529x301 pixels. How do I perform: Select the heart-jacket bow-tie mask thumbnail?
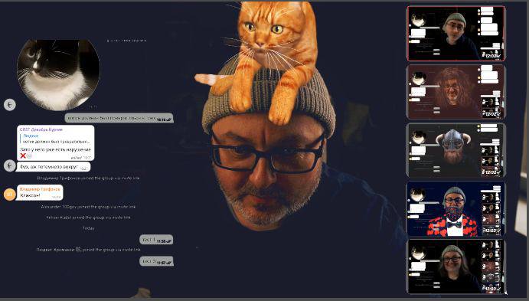click(456, 208)
